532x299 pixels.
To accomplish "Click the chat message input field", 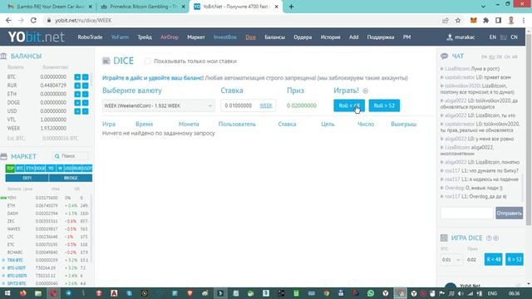I will point(467,213).
